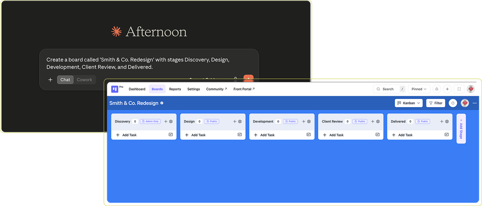Click Add Task in Development stage
This screenshot has height=206, width=482.
(x=265, y=135)
